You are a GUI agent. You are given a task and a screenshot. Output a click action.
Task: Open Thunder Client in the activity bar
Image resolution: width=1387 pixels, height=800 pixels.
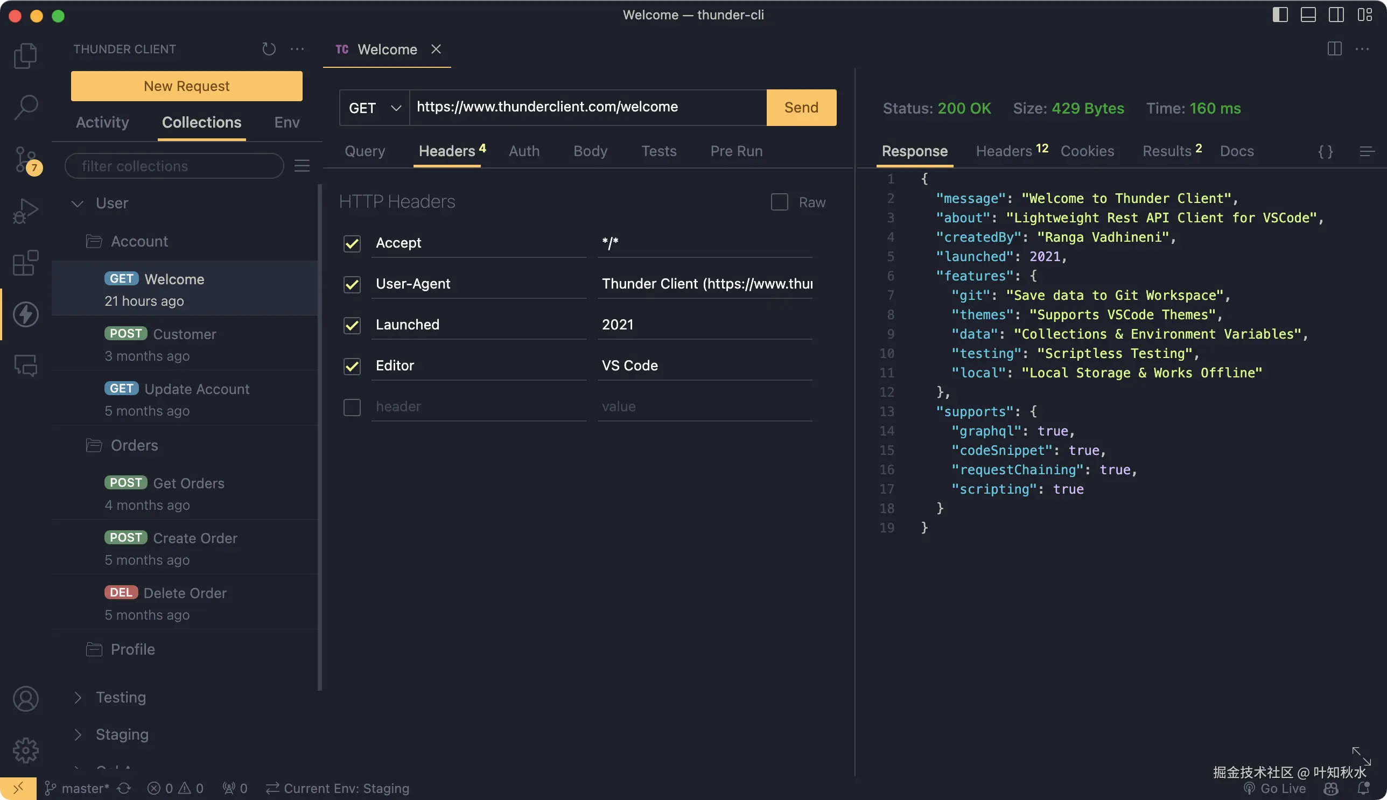point(25,314)
